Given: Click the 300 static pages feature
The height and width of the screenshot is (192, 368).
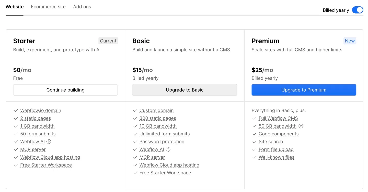Looking at the screenshot, I should pos(158,118).
